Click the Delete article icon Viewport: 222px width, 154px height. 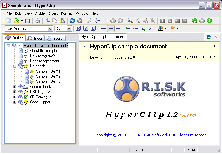tap(153, 21)
